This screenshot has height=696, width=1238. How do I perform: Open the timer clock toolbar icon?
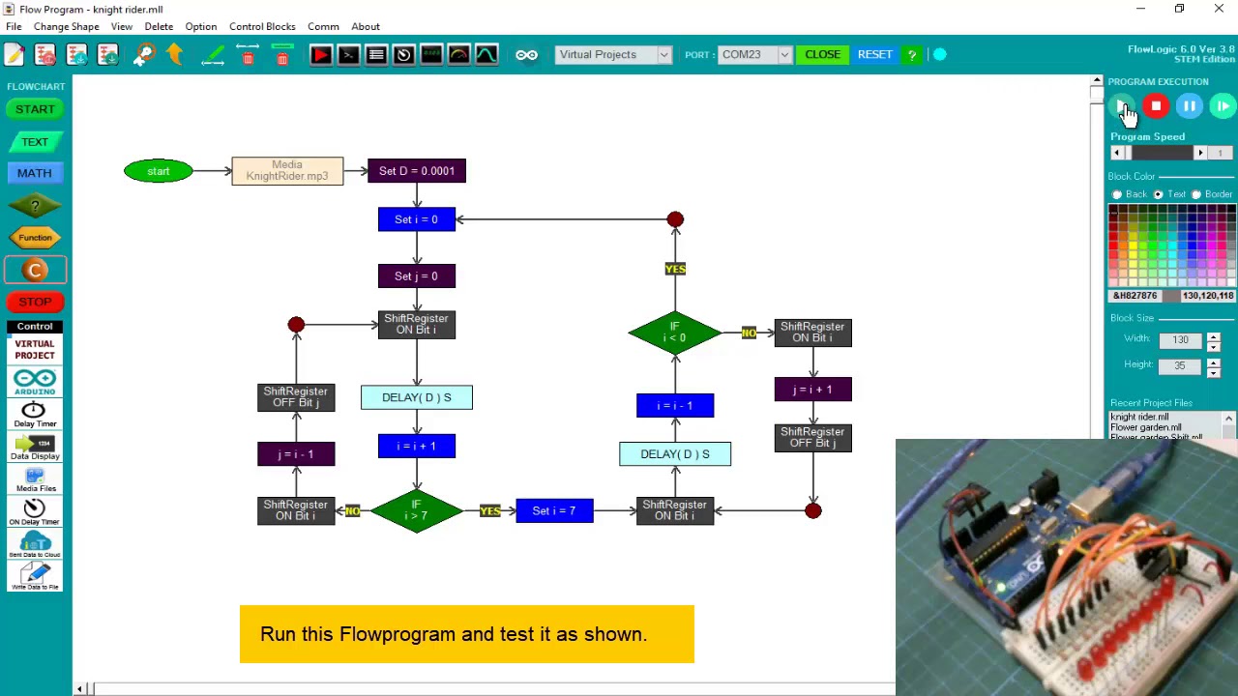(x=403, y=55)
